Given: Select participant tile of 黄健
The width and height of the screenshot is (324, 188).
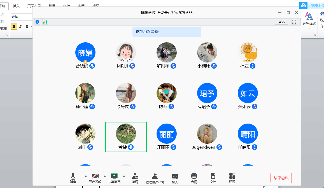Looking at the screenshot, I should pyautogui.click(x=126, y=137).
